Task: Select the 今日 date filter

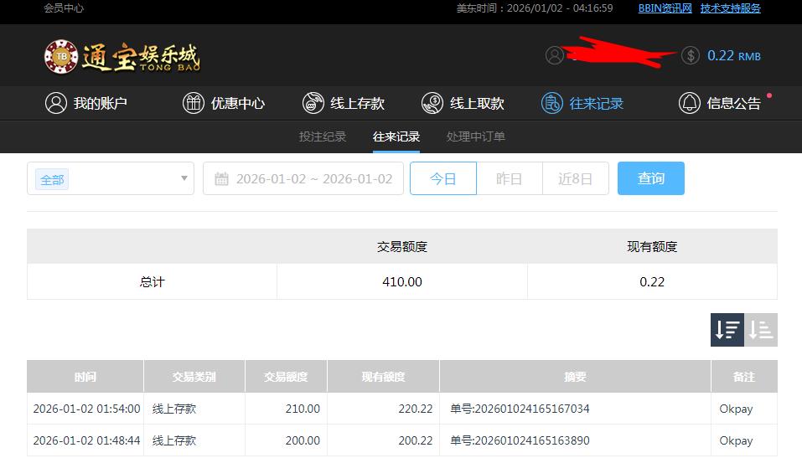Action: click(443, 178)
